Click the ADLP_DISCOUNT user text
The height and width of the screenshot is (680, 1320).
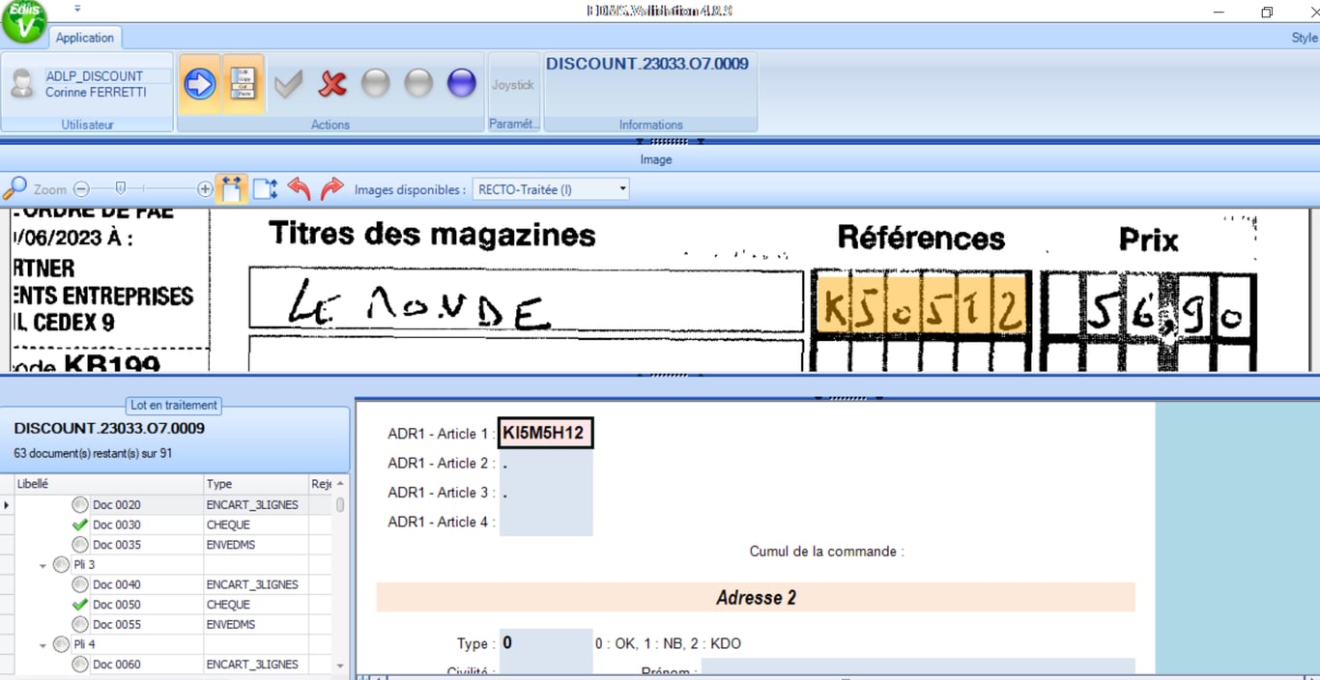[x=95, y=76]
